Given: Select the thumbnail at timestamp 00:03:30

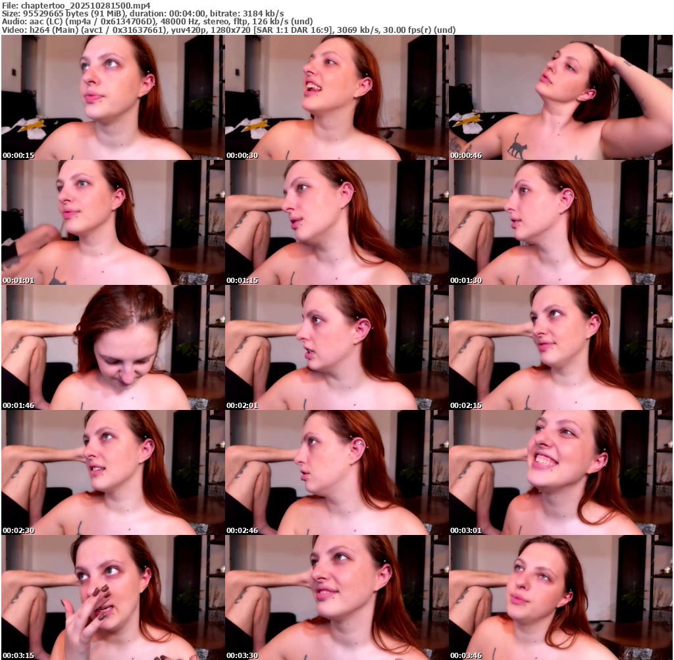Looking at the screenshot, I should click(336, 597).
